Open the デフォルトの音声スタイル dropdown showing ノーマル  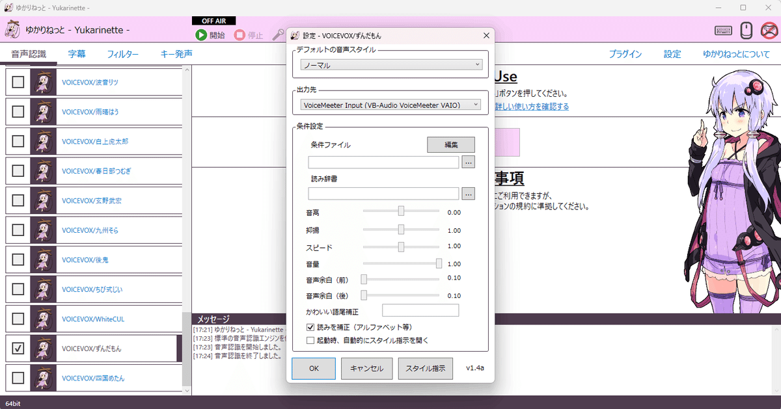(x=391, y=65)
